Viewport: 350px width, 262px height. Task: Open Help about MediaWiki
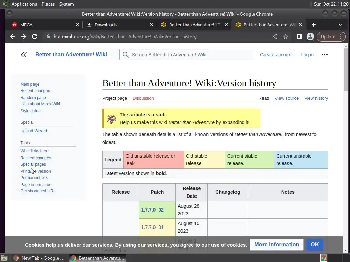click(40, 104)
